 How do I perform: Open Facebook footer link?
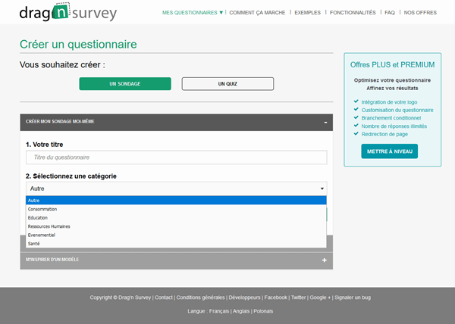tap(276, 298)
